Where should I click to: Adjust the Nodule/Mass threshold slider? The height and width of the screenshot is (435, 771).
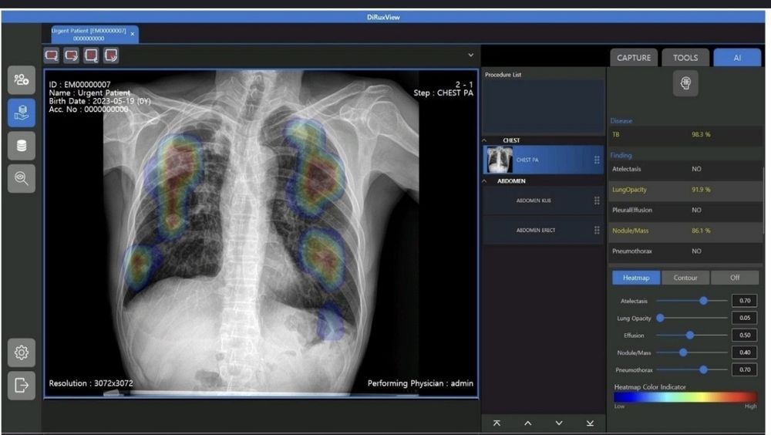tap(683, 352)
